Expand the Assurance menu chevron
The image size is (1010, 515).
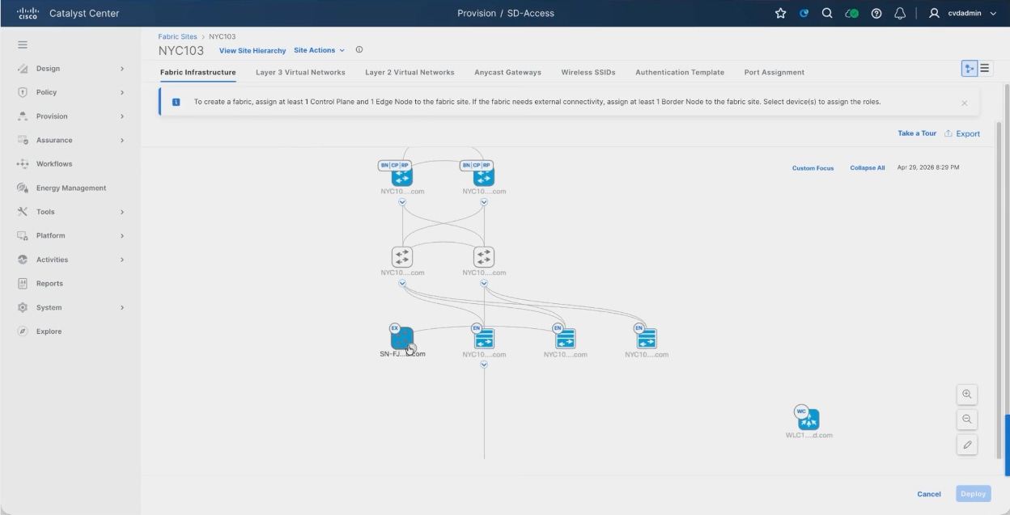(122, 140)
